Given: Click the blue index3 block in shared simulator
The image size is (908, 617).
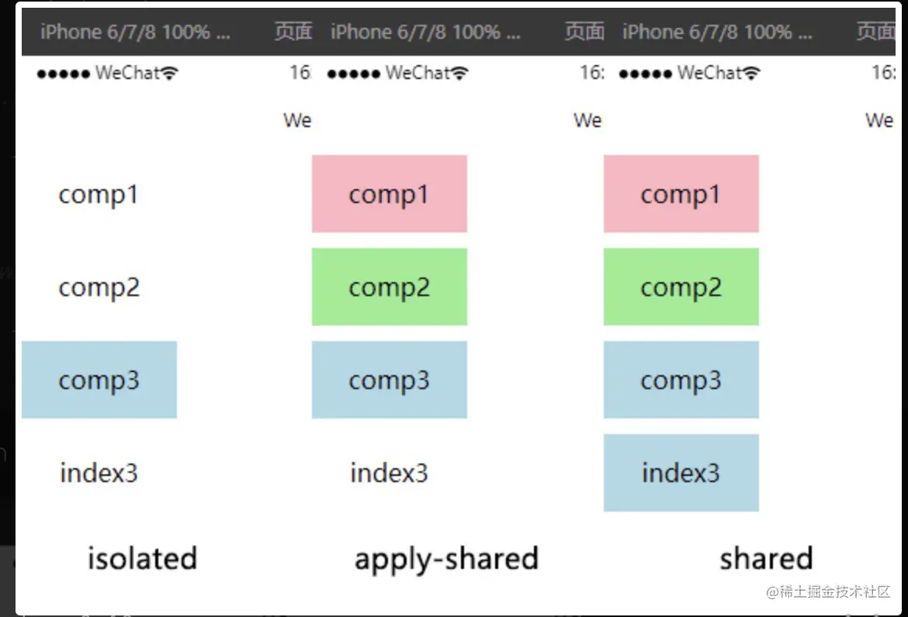Looking at the screenshot, I should point(681,473).
